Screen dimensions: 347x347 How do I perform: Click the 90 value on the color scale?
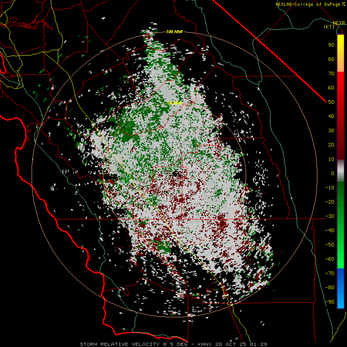(x=331, y=45)
